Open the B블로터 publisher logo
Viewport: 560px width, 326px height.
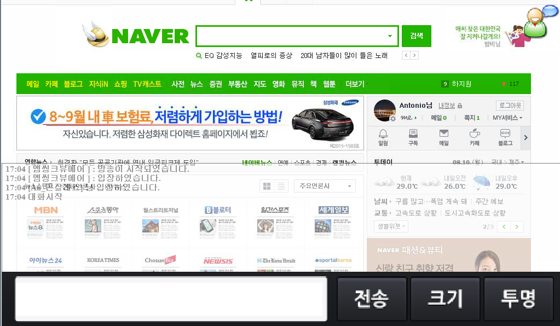click(x=218, y=210)
